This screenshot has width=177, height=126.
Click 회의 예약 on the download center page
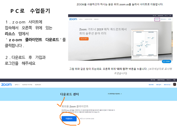[151, 85]
